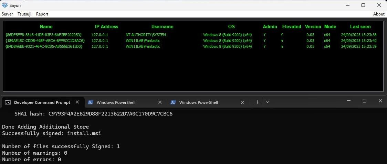Sort by the Elevated column header

click(x=292, y=26)
